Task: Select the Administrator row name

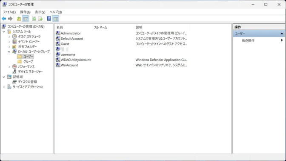Action: [71, 33]
